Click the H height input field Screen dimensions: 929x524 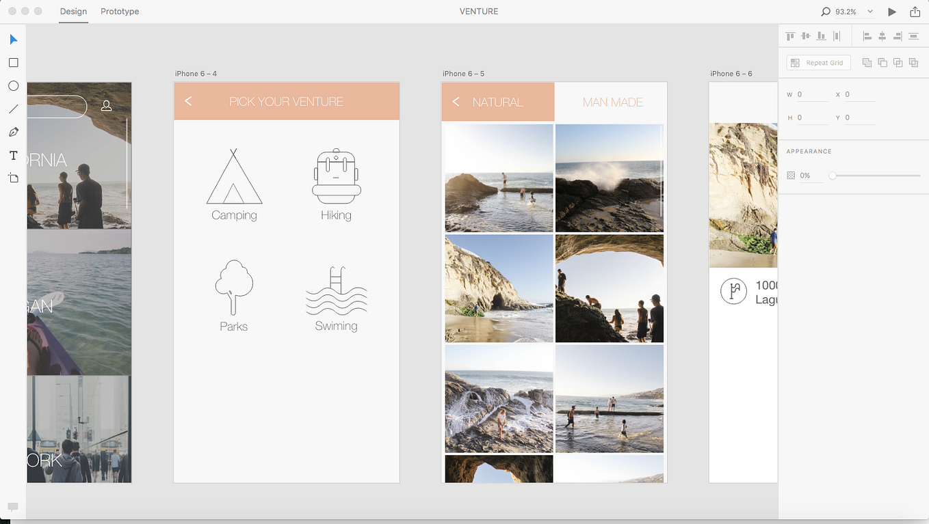point(812,118)
